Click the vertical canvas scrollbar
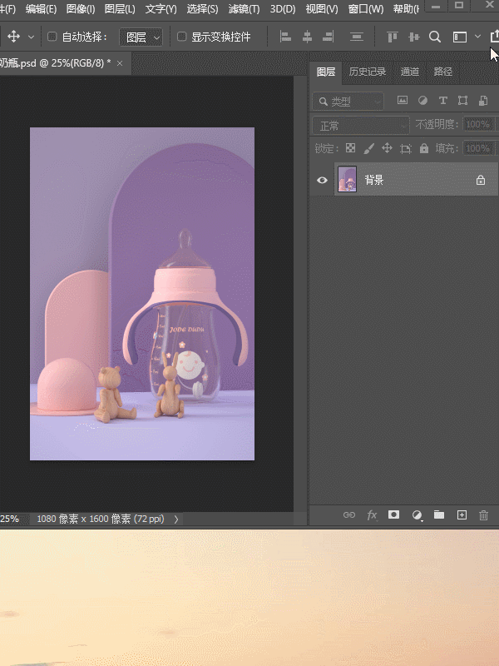Screen dimensions: 499x666 [x=300, y=293]
